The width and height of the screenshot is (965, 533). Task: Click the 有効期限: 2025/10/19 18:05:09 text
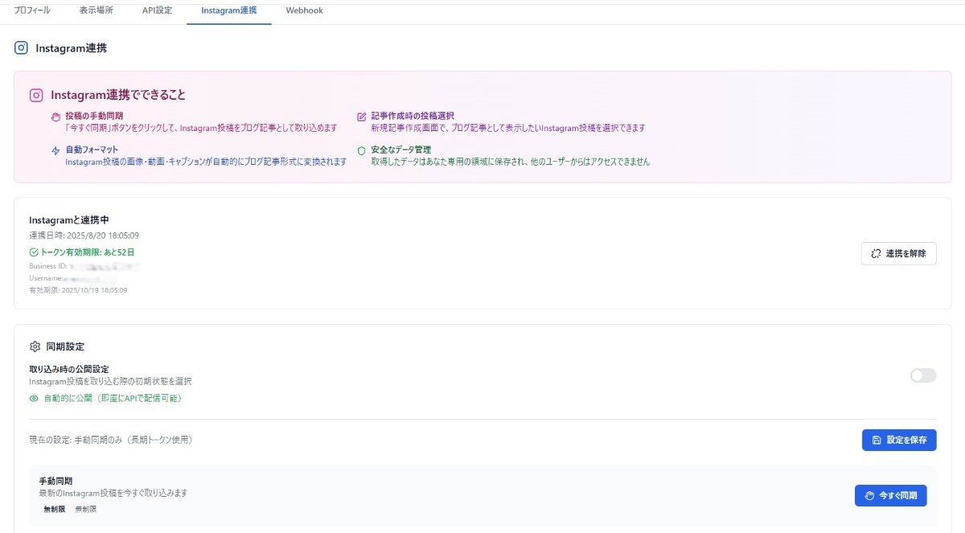[x=78, y=289]
